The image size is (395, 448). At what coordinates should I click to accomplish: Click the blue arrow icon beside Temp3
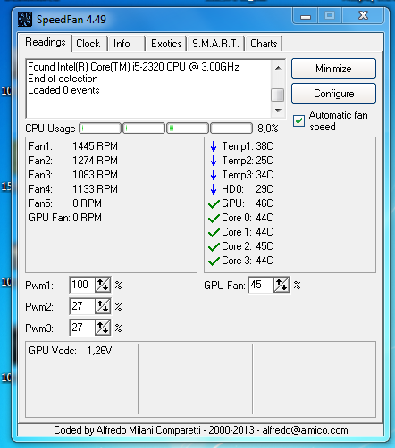click(x=214, y=175)
